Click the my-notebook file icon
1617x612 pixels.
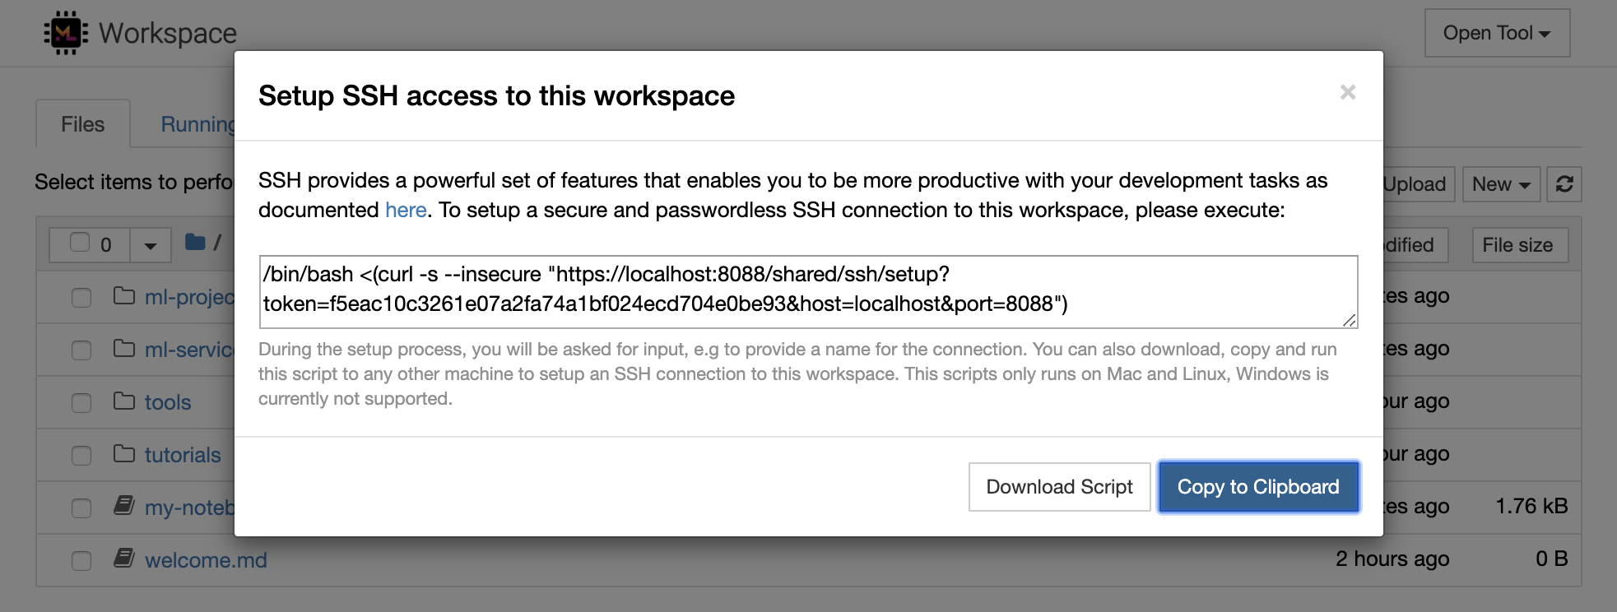[x=124, y=506]
